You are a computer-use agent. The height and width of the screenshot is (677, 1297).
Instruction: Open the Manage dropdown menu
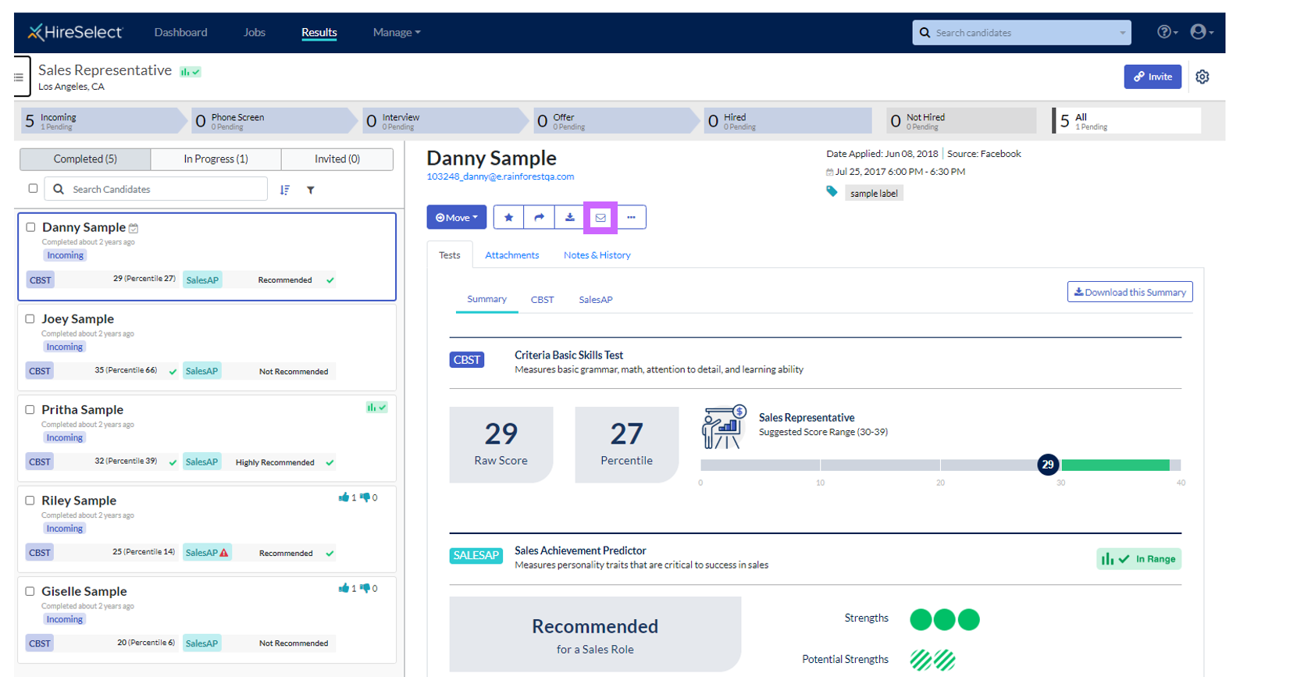click(397, 33)
